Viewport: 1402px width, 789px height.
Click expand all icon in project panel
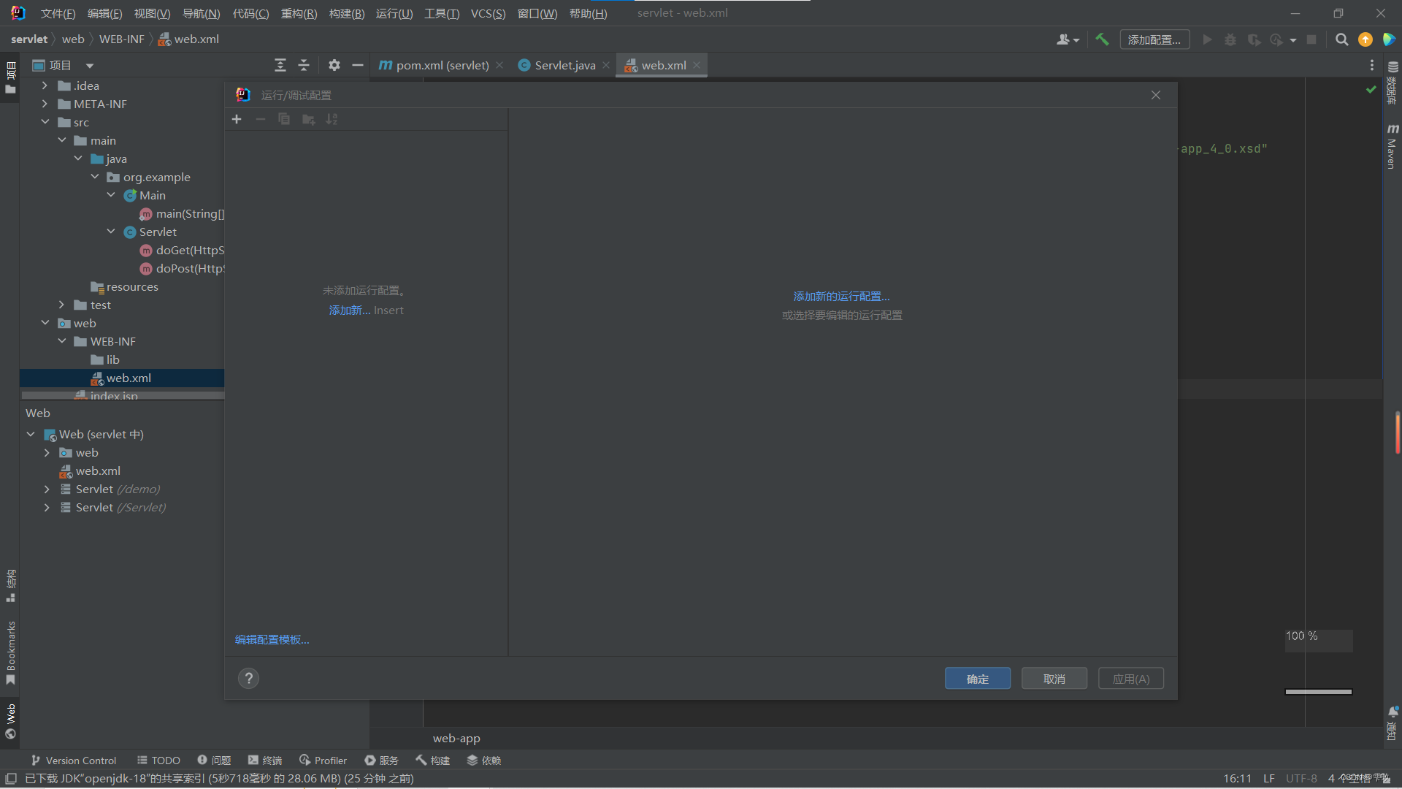click(280, 65)
